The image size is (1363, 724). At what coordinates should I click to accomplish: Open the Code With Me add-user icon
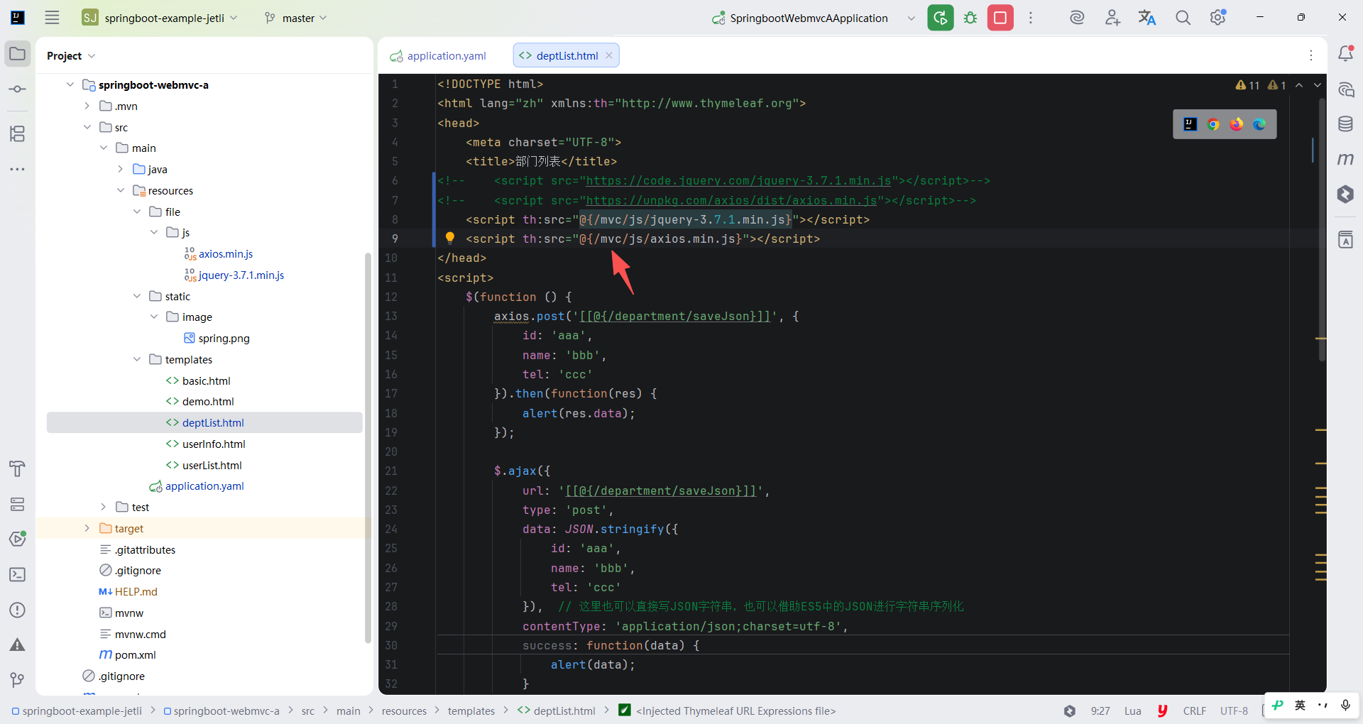pyautogui.click(x=1112, y=18)
